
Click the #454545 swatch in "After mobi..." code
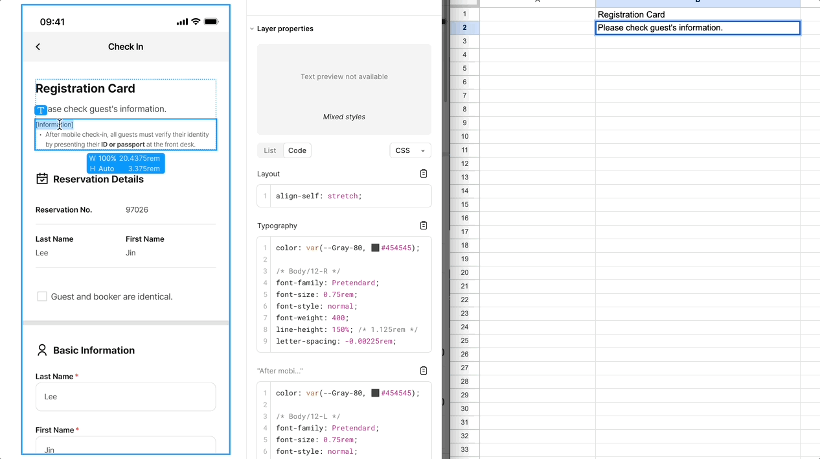pyautogui.click(x=375, y=393)
